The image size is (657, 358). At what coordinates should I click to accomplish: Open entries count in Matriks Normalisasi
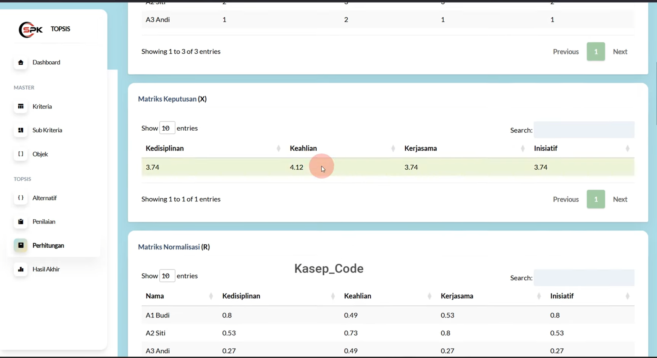click(167, 276)
